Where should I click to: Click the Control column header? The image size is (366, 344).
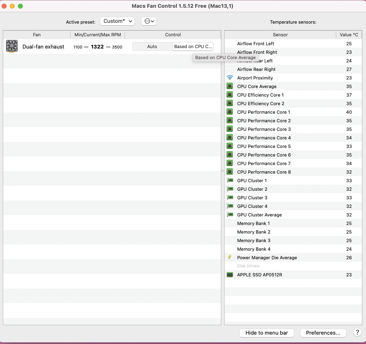[x=173, y=35]
